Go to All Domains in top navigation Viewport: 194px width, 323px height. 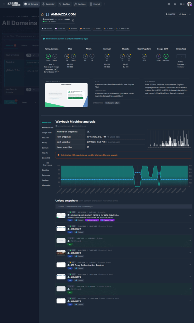(31, 4)
